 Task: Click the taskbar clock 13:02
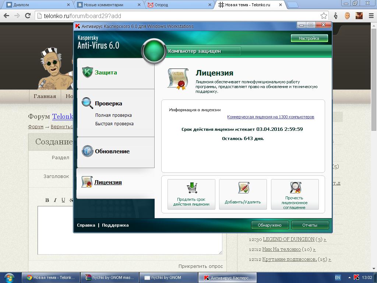point(367,277)
